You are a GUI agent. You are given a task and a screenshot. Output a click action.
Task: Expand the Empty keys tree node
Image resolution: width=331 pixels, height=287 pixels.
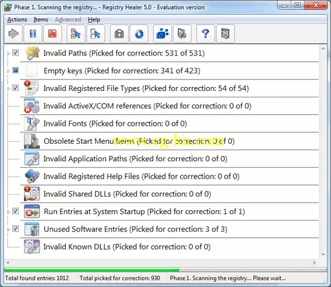(x=8, y=71)
